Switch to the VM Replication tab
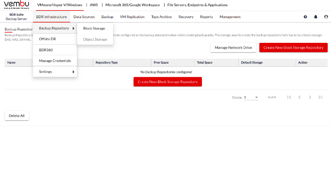This screenshot has height=171, width=331. pos(132,17)
